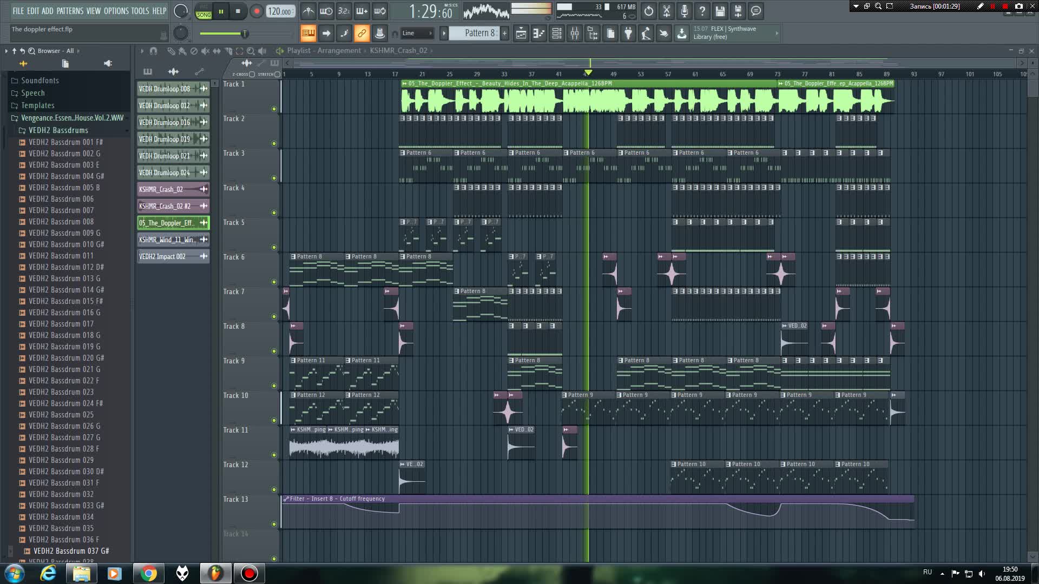The width and height of the screenshot is (1039, 584).
Task: Click the render/export audio icon
Action: 738,11
